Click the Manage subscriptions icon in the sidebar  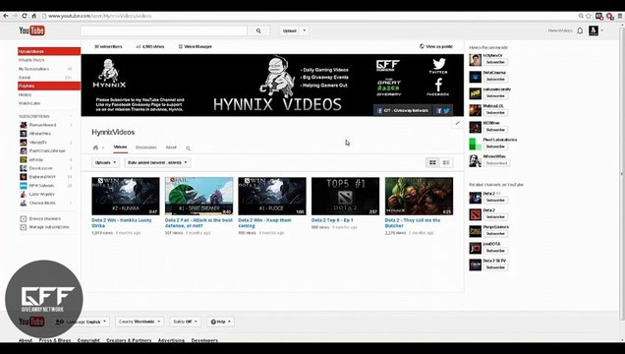[24, 227]
